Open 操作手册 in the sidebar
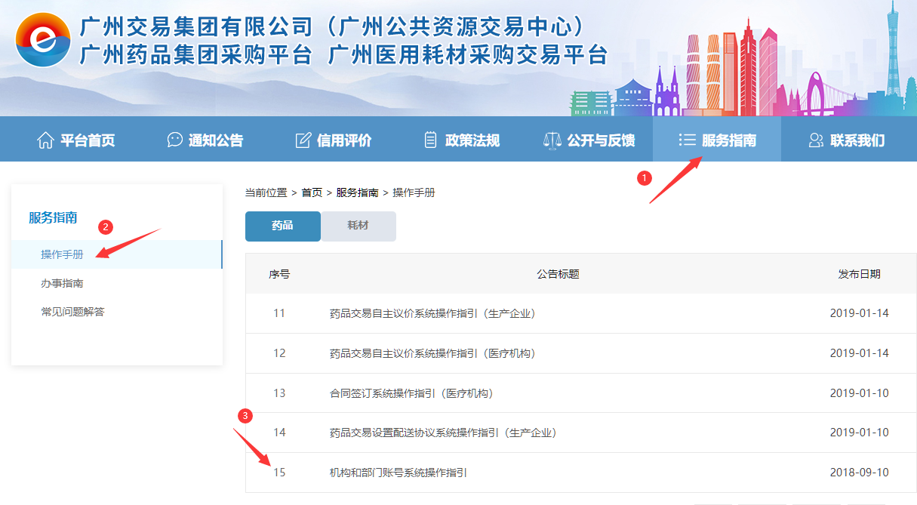917x505 pixels. [x=62, y=254]
